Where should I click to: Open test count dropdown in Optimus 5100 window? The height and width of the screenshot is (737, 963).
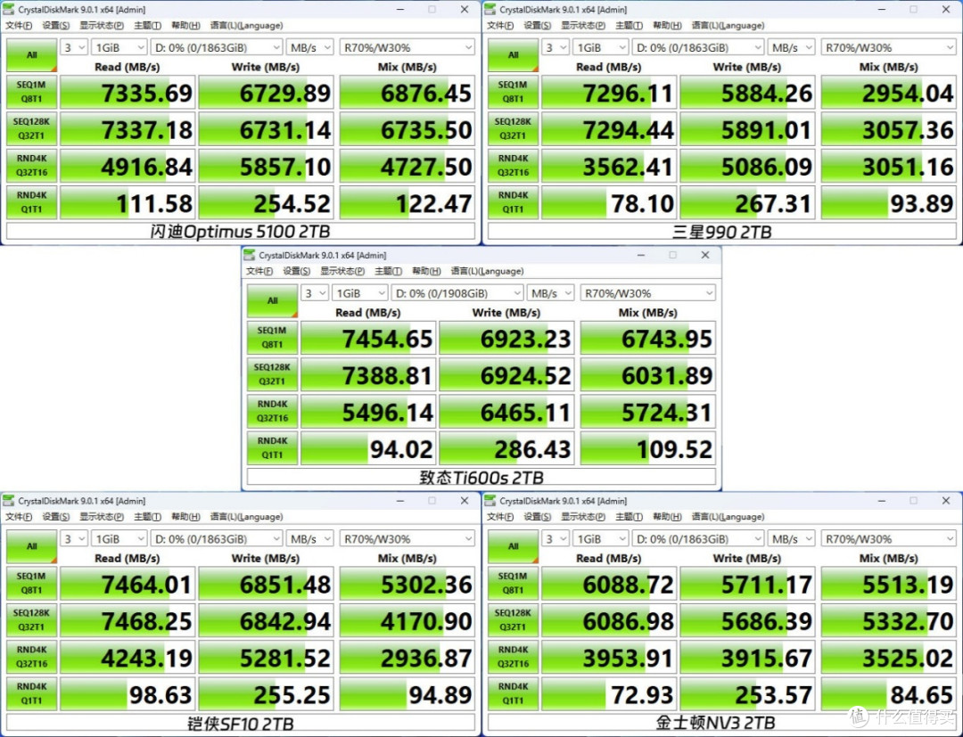pyautogui.click(x=74, y=48)
